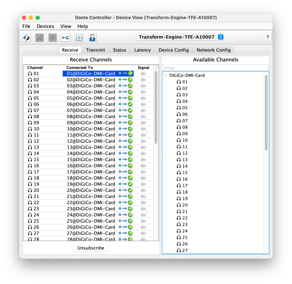The width and height of the screenshot is (292, 284).
Task: Click the device lock padlock icon
Action: coord(92,38)
